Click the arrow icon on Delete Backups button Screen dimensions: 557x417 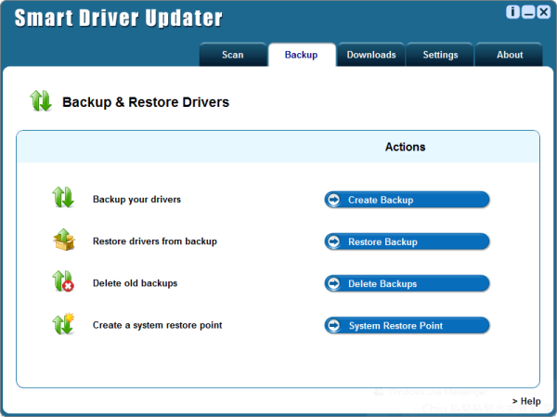point(334,283)
